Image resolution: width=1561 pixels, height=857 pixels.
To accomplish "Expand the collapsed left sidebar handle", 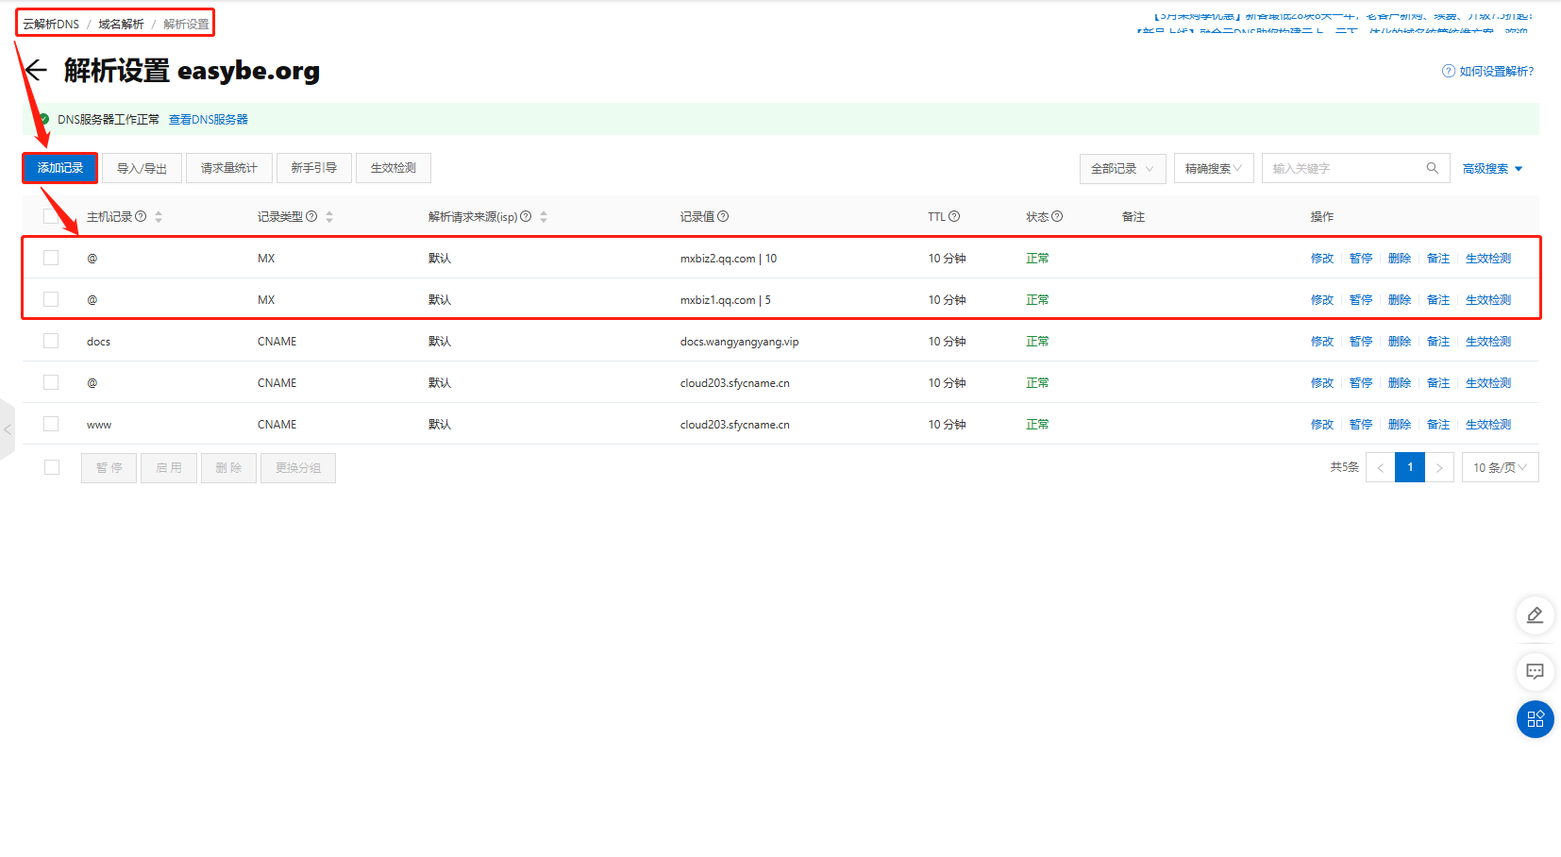I will coord(8,429).
